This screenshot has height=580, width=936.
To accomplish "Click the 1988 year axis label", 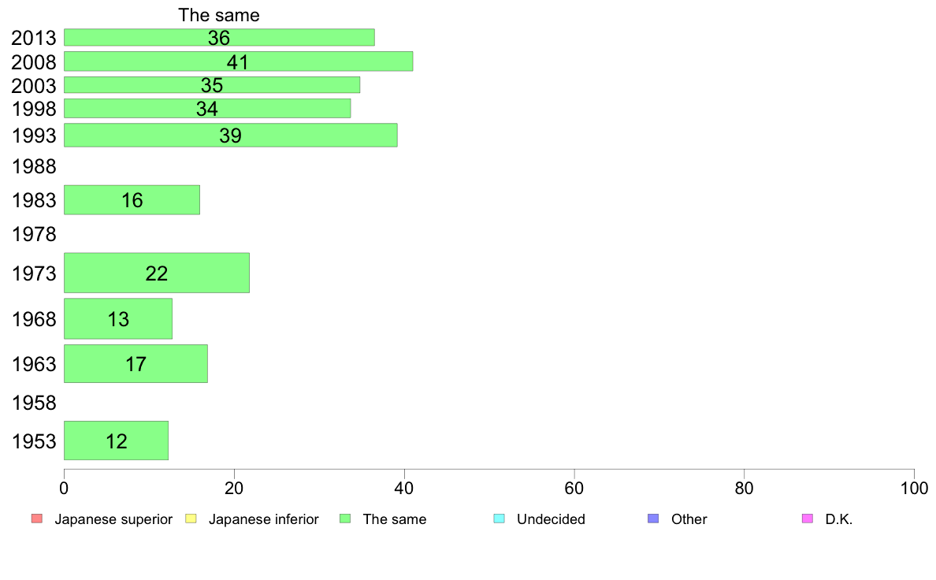I will (x=34, y=166).
